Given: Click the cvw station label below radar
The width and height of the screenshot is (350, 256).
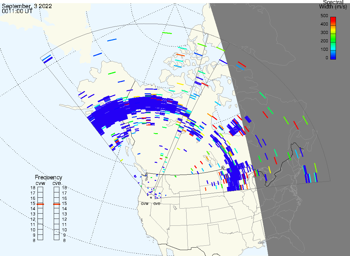Looking at the screenshot, I should (x=145, y=204).
